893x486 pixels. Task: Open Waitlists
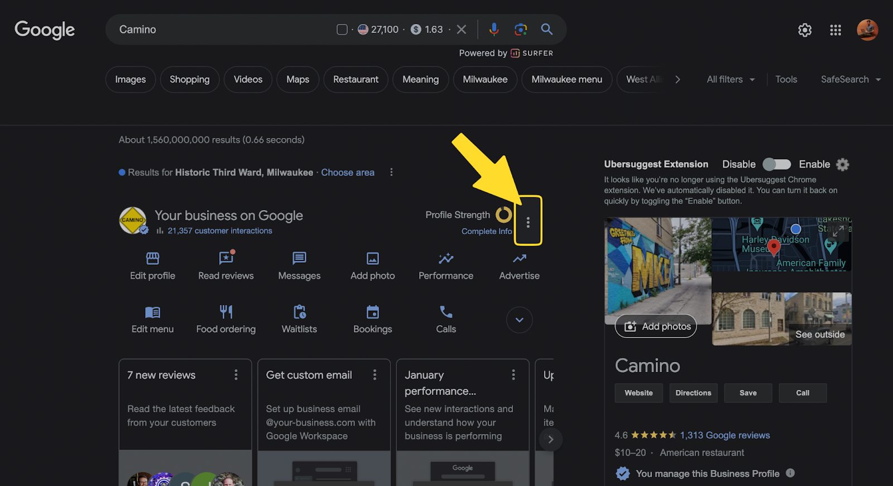tap(299, 320)
